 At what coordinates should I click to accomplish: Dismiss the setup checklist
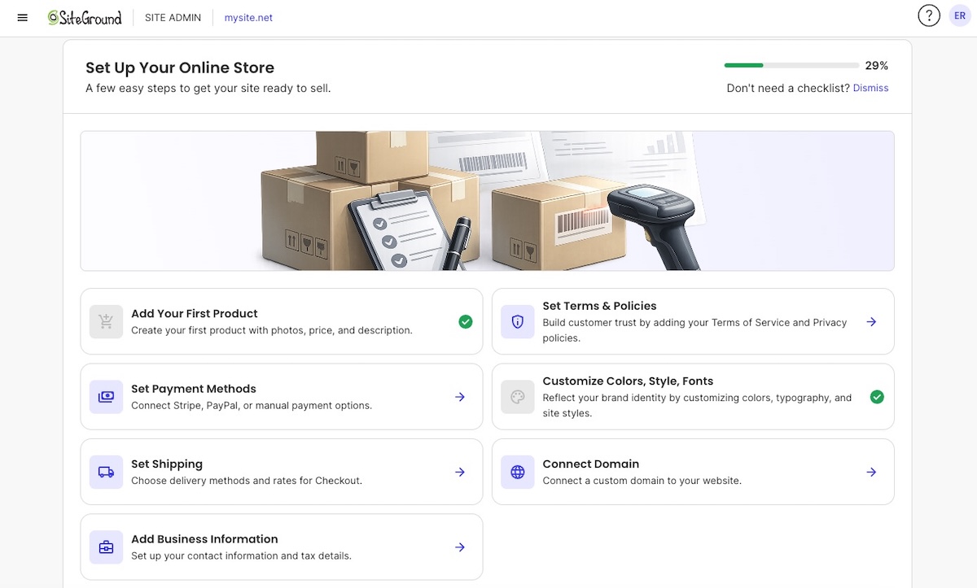(x=870, y=88)
